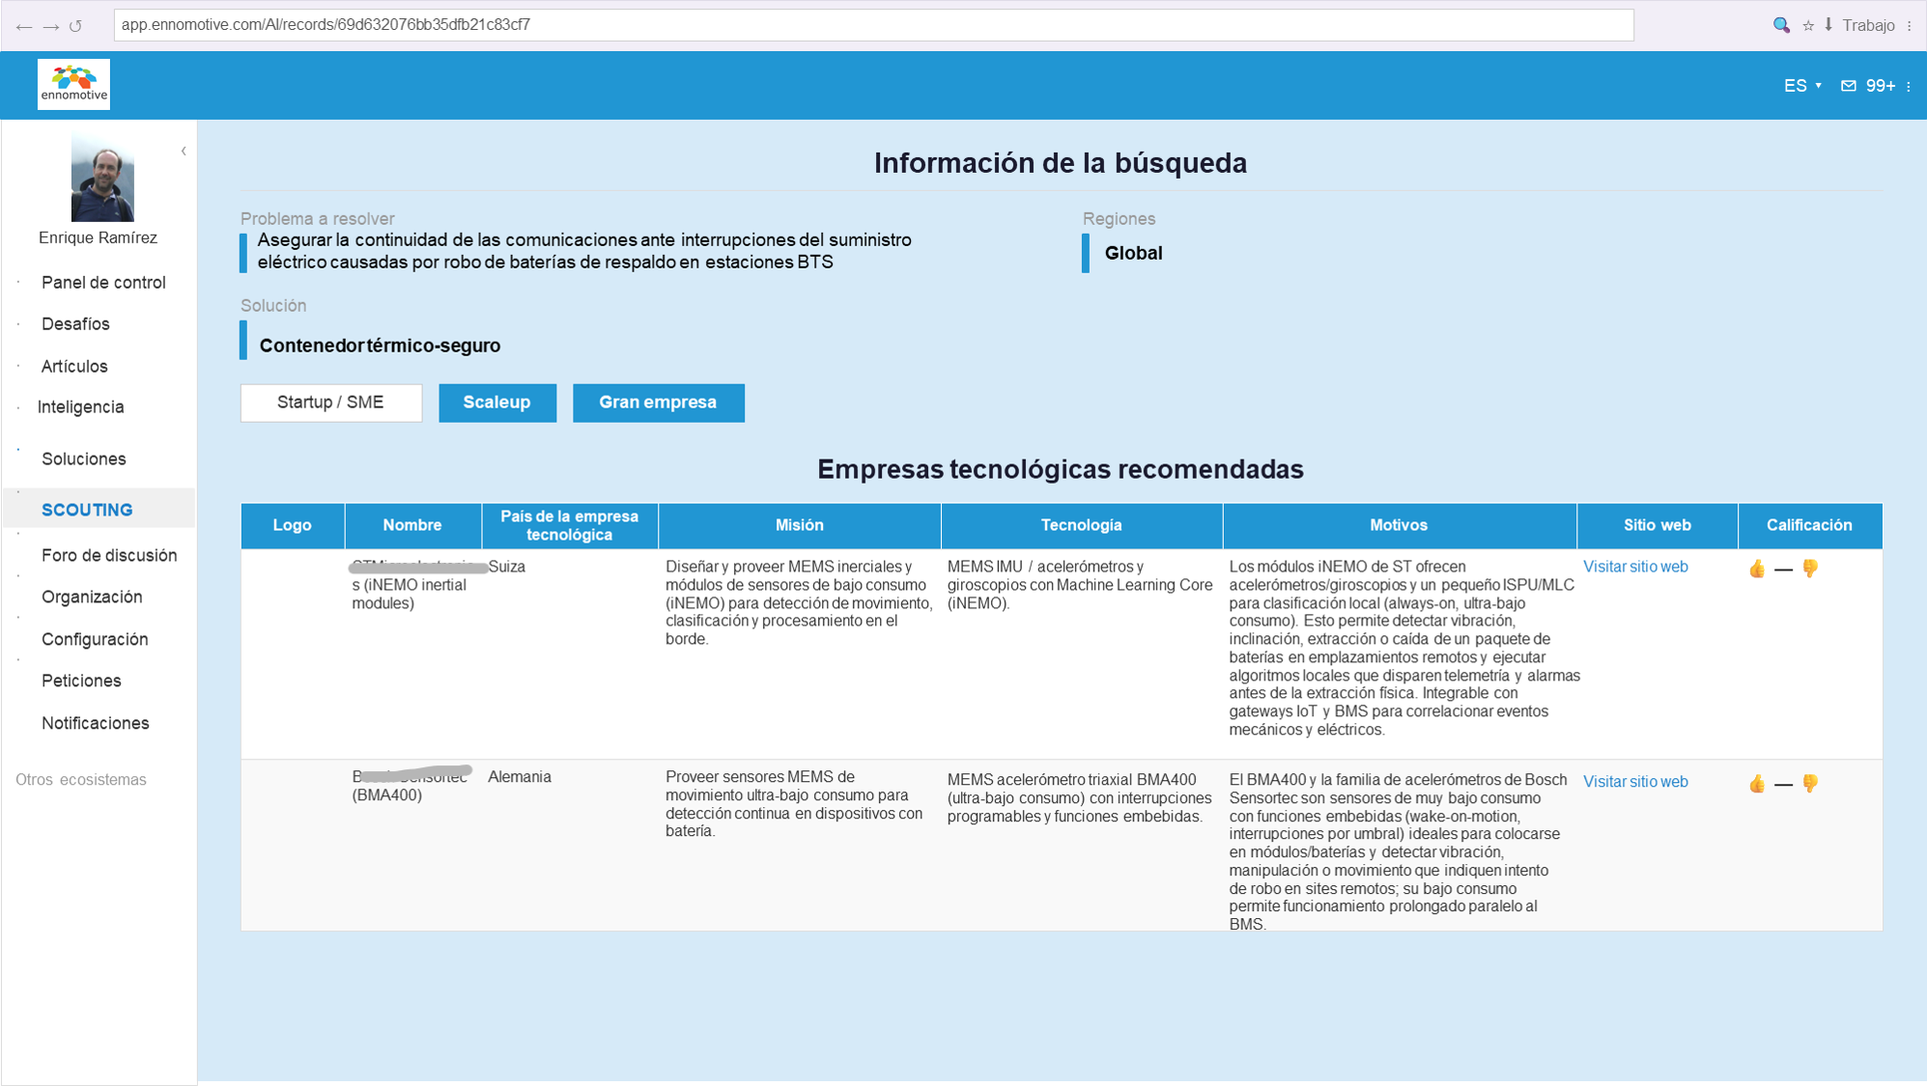Reload the page

75,26
